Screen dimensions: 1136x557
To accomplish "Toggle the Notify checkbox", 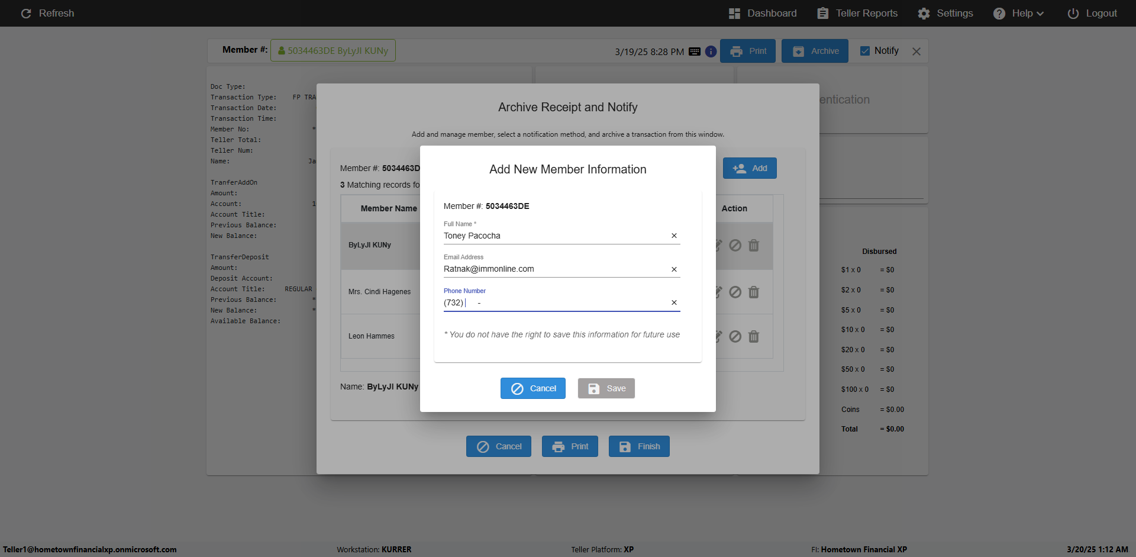I will [x=865, y=51].
